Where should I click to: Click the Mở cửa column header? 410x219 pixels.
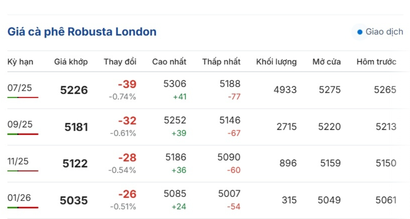click(x=327, y=62)
